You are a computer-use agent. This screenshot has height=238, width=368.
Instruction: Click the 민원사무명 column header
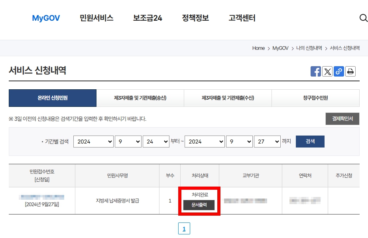click(x=118, y=175)
